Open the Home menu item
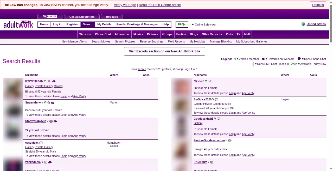 coord(44,24)
